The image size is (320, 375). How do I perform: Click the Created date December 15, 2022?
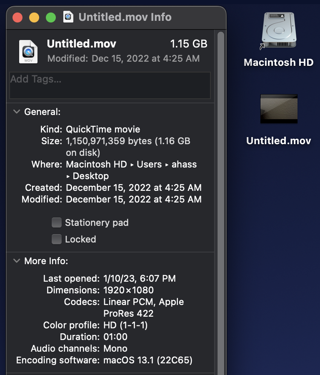point(134,188)
